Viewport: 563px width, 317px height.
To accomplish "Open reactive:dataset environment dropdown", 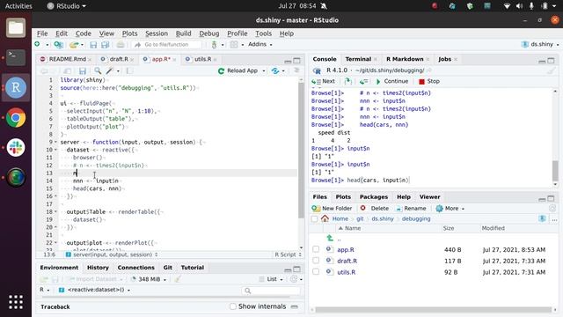I will click(94, 290).
